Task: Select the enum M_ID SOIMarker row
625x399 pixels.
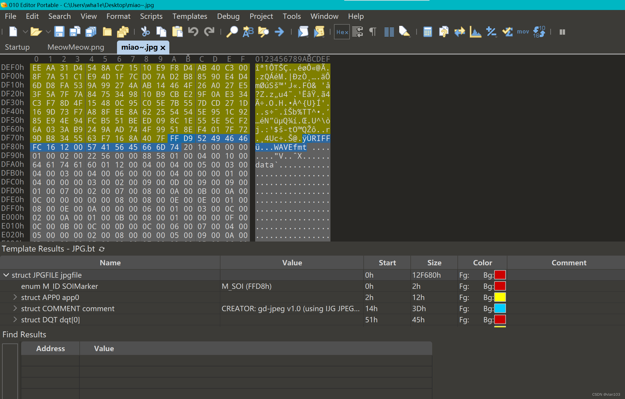Action: pyautogui.click(x=312, y=286)
